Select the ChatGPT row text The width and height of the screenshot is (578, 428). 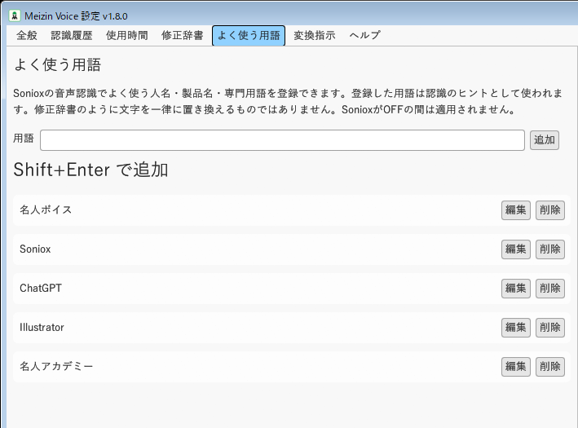tap(41, 289)
